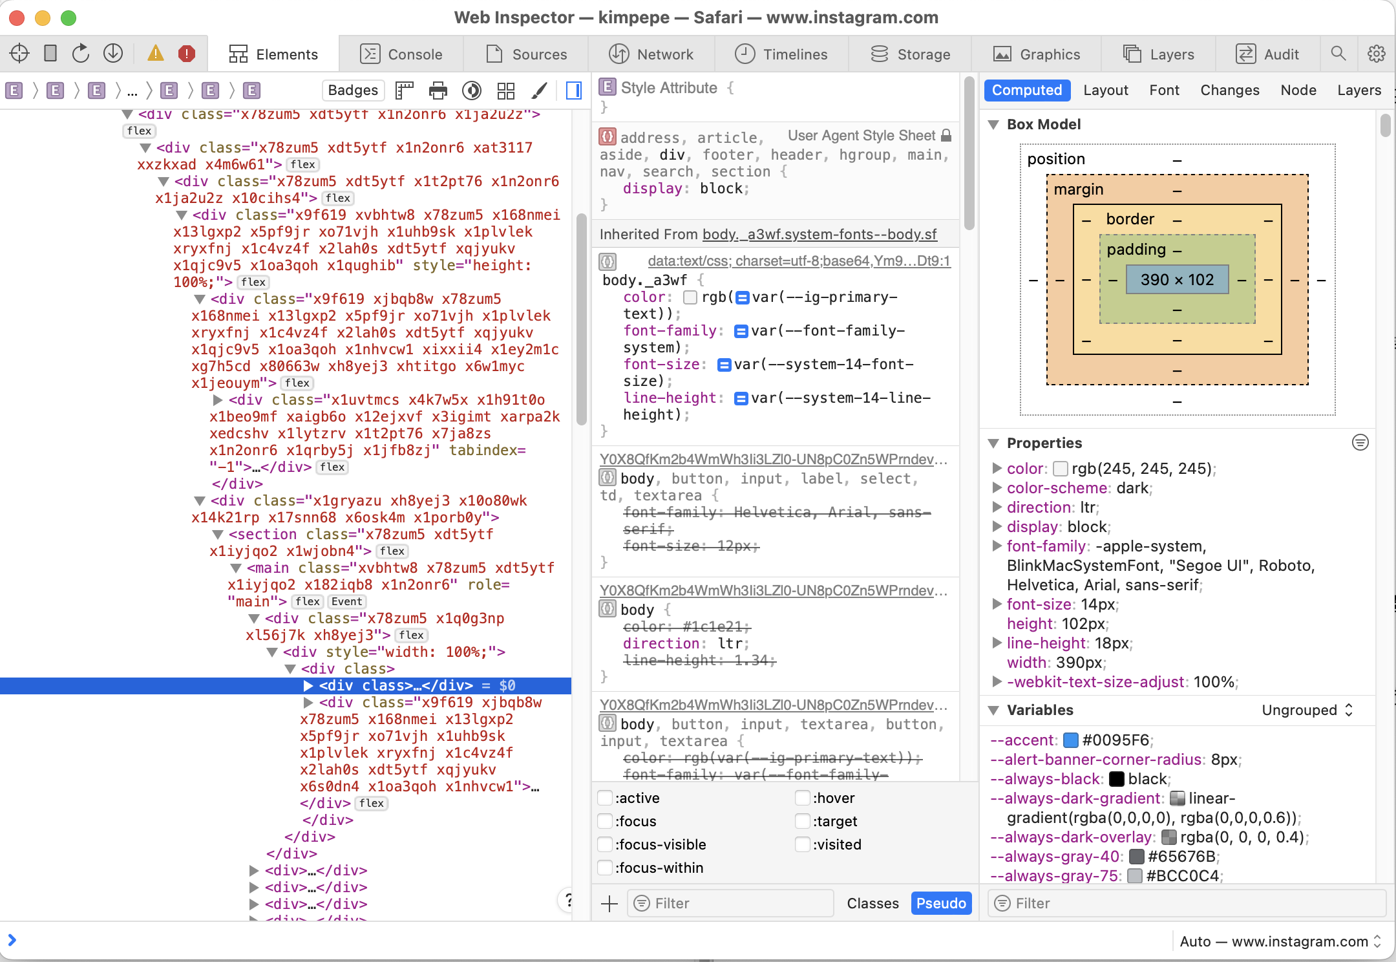Check the :hover pseudo-class checkbox
This screenshot has width=1396, height=962.
(802, 798)
